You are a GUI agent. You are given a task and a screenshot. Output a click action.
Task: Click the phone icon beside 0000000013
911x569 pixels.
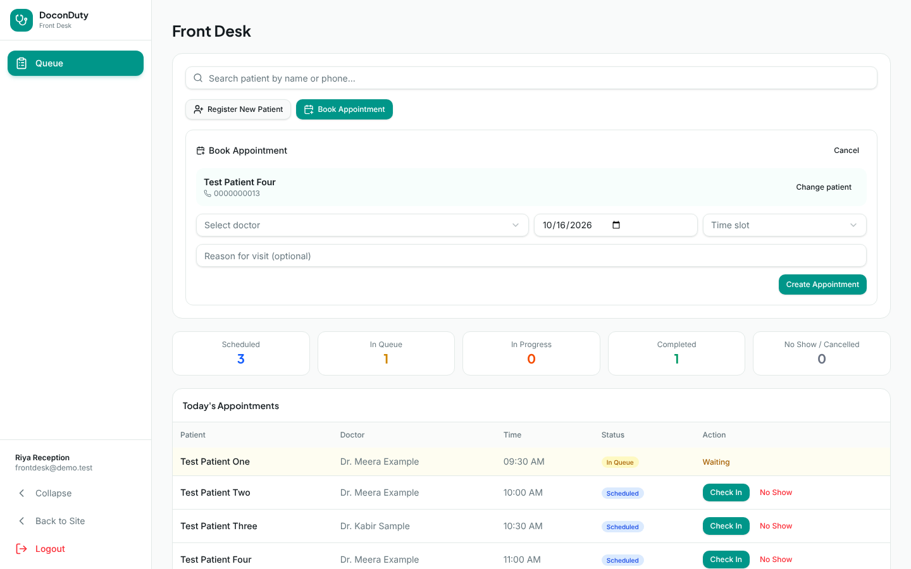point(208,193)
